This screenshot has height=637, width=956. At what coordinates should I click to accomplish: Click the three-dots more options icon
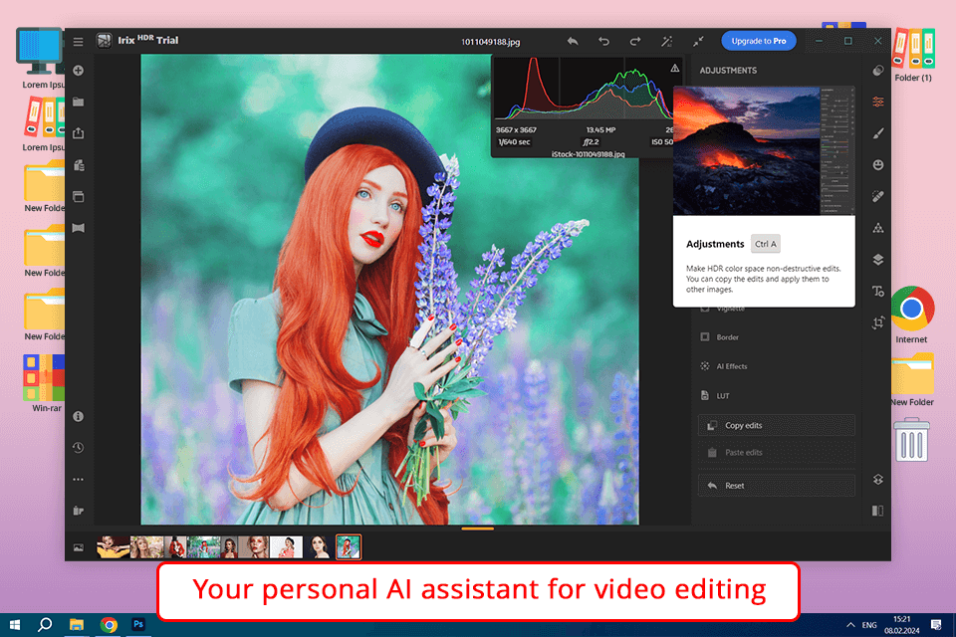coord(78,479)
